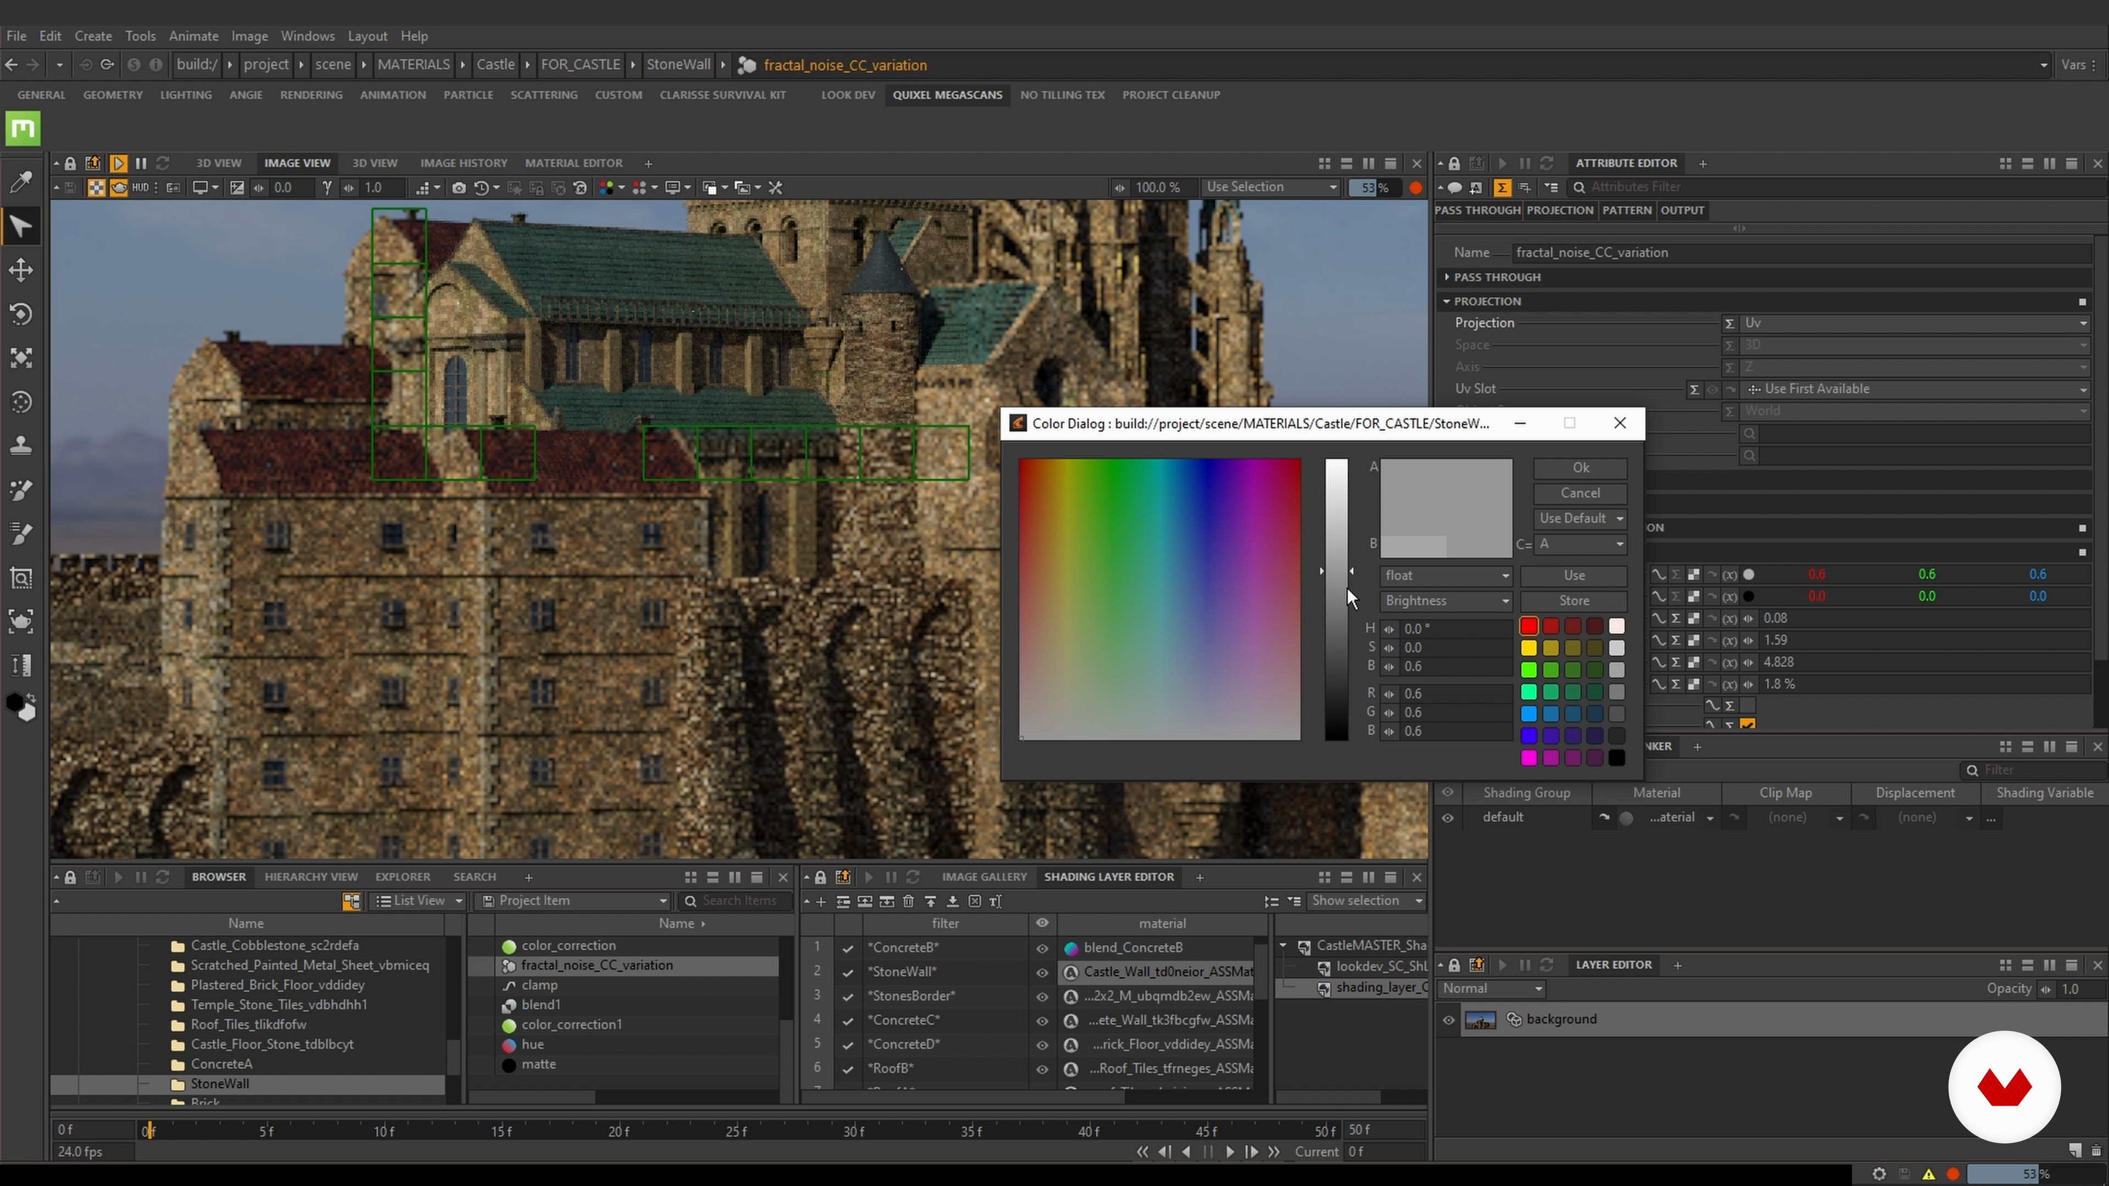This screenshot has height=1186, width=2109.
Task: Toggle the eye for *RoofB* rule
Action: coord(1042,1069)
